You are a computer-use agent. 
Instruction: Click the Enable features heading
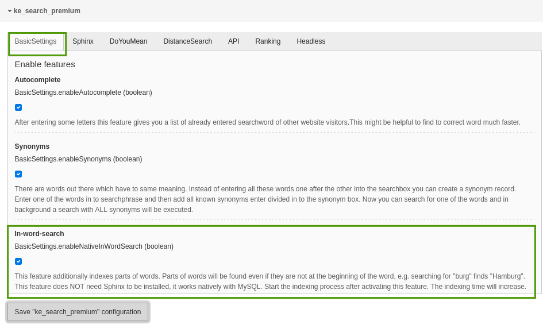pos(45,64)
